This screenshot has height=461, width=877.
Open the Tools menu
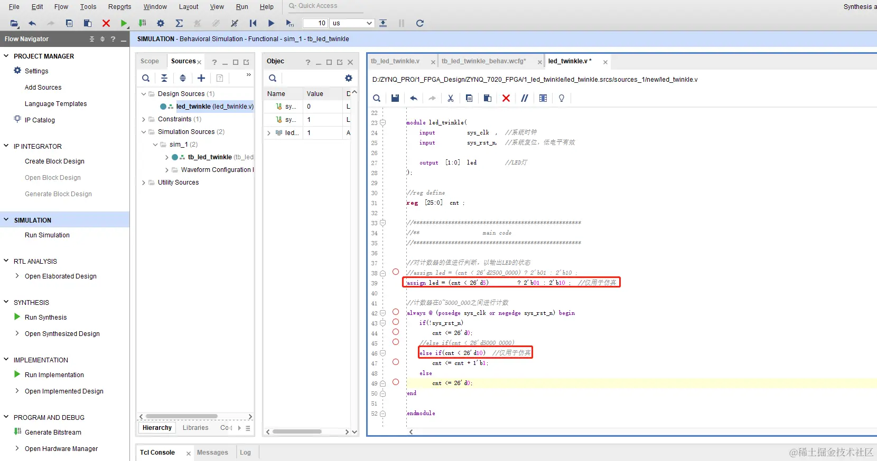[88, 7]
